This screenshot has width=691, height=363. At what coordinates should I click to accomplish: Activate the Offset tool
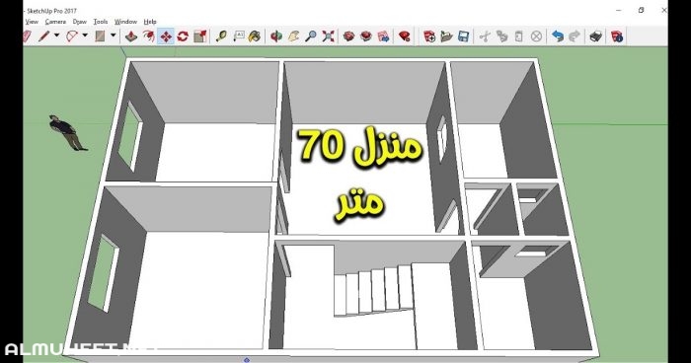[x=148, y=36]
